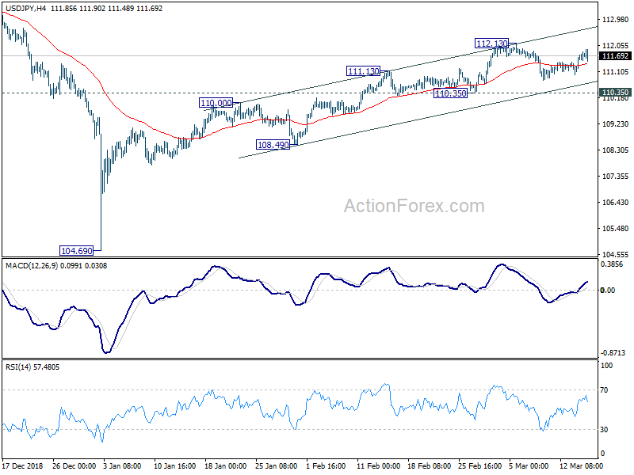Click the 110.350 support label on chart
634x475 pixels.
pyautogui.click(x=450, y=93)
